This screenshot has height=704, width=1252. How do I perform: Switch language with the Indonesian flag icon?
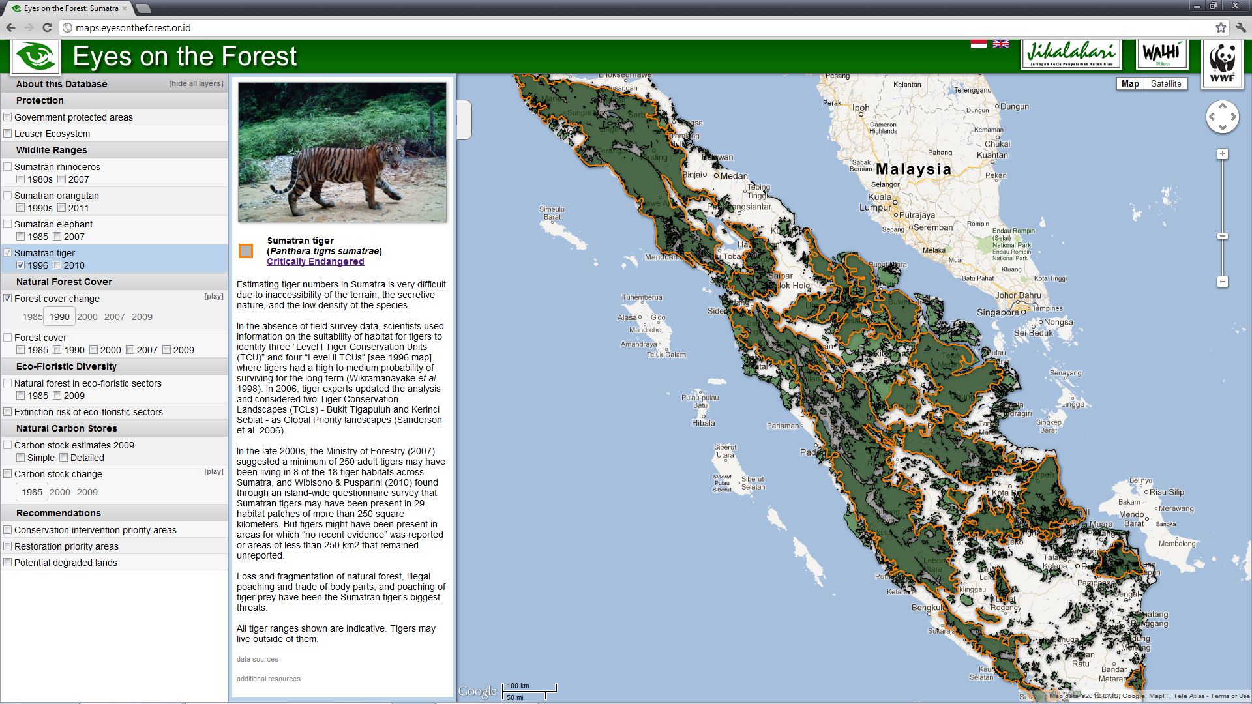[x=978, y=44]
